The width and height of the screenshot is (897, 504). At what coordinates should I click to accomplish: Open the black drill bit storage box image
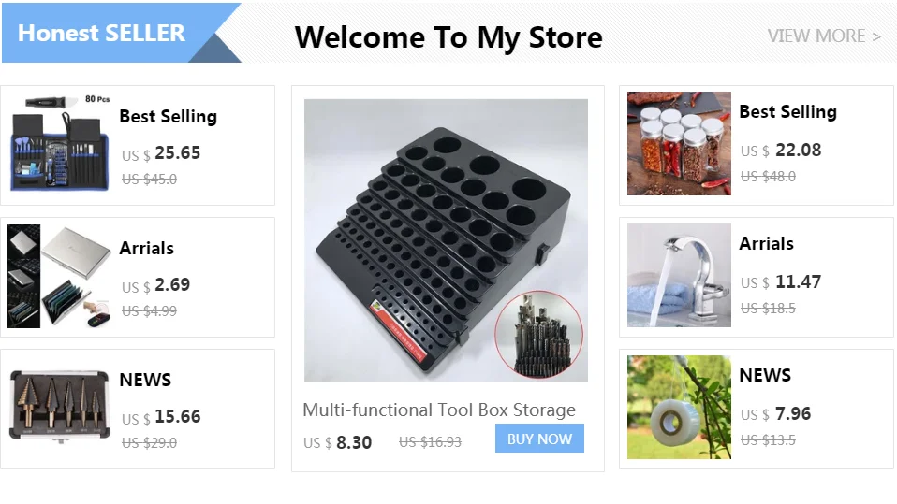coord(446,240)
